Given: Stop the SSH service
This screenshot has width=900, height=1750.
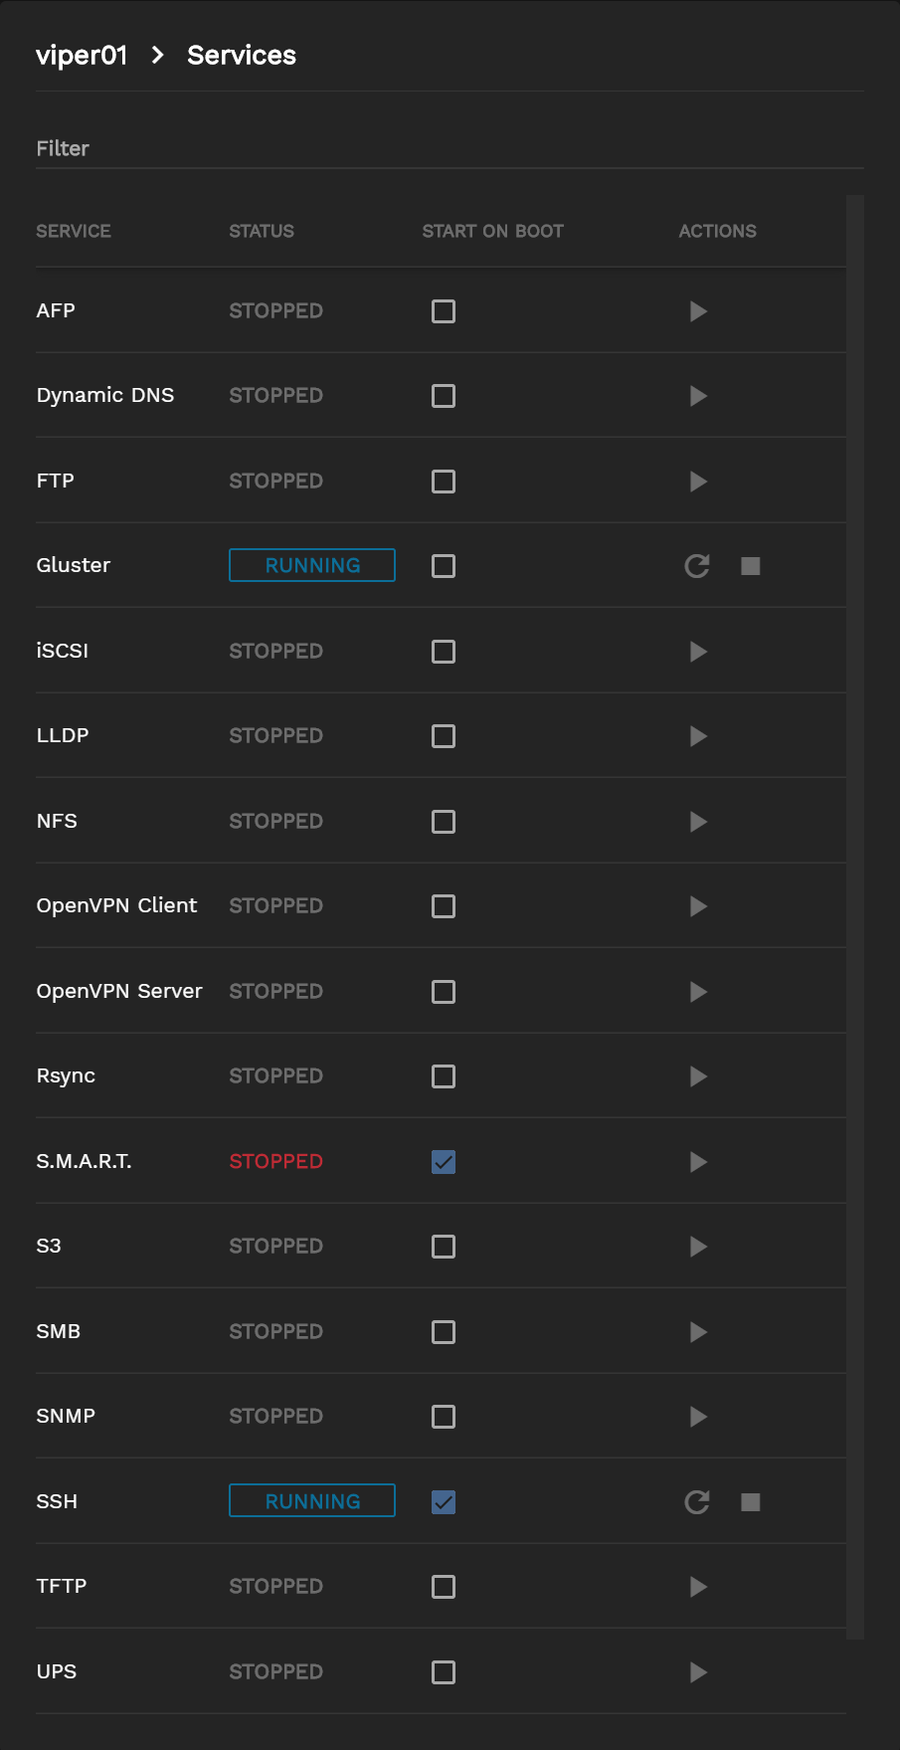Looking at the screenshot, I should 751,1502.
